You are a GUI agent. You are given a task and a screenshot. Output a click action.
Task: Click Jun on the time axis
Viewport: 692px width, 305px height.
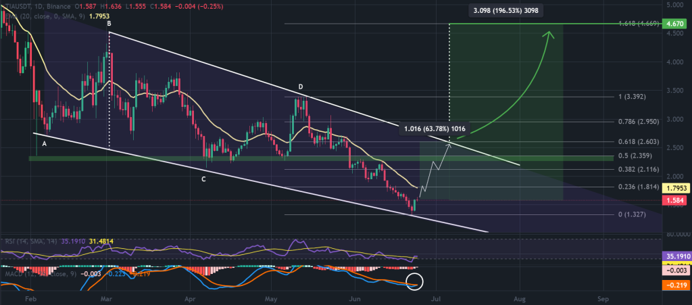click(x=354, y=298)
